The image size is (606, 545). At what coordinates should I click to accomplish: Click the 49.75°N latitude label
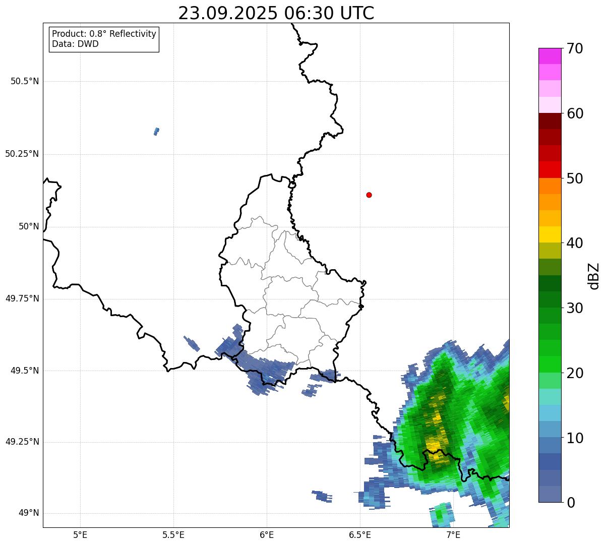pos(22,298)
